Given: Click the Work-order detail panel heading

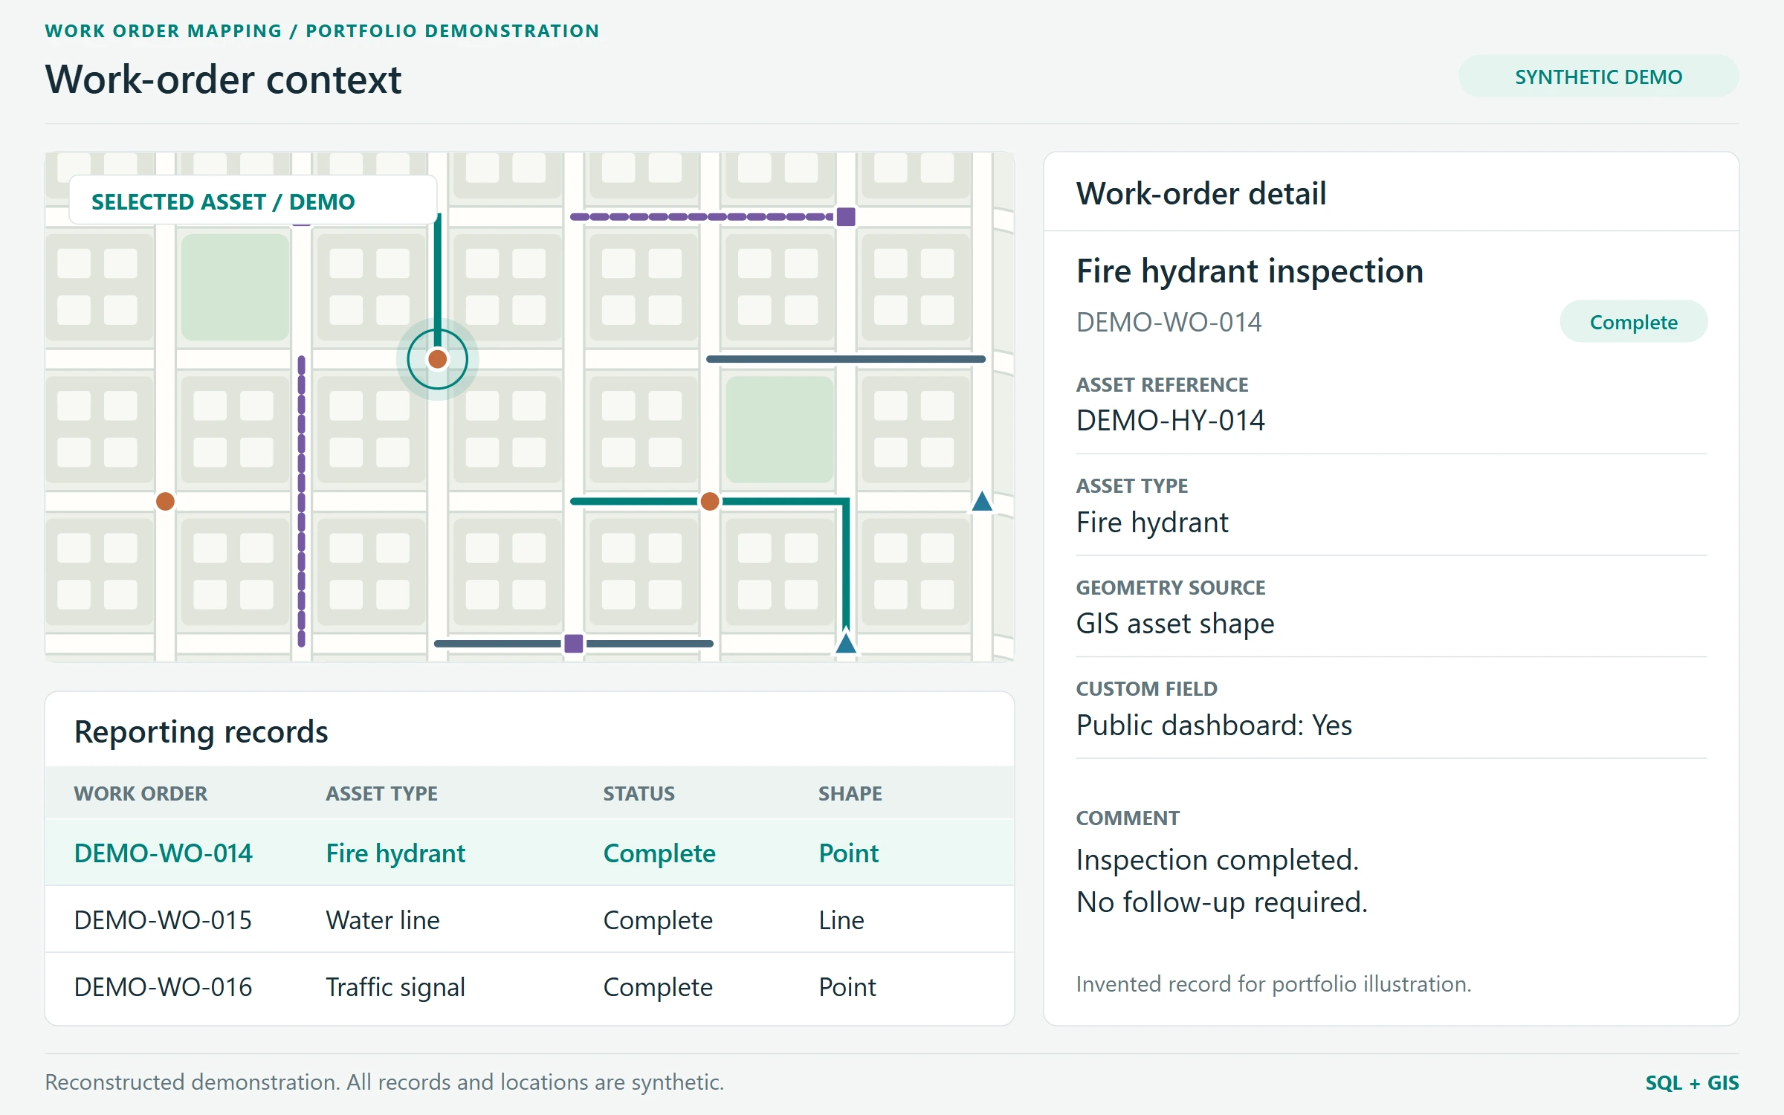Looking at the screenshot, I should tap(1200, 193).
